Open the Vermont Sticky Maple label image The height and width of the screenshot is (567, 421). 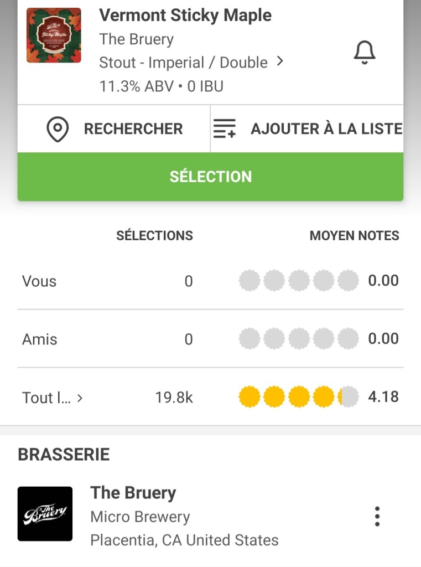(x=54, y=35)
